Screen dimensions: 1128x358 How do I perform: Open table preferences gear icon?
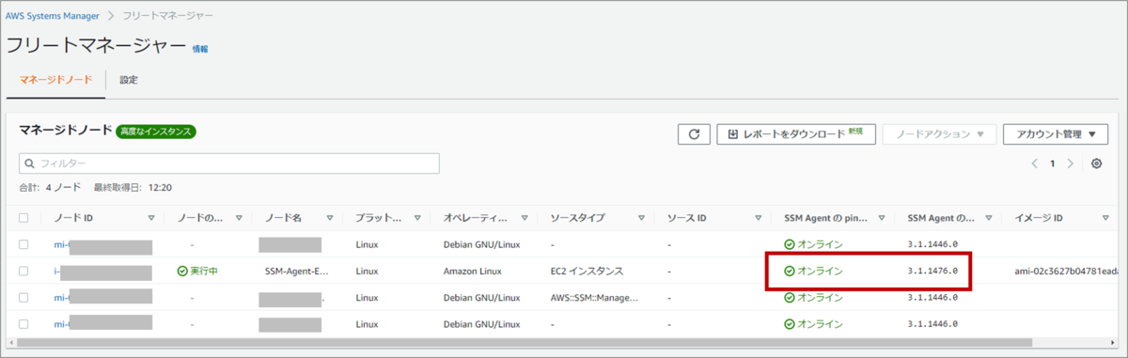pyautogui.click(x=1097, y=163)
